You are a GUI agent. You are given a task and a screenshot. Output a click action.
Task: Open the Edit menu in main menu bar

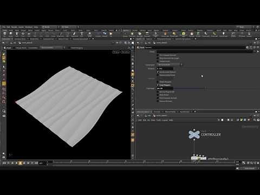tap(8, 27)
